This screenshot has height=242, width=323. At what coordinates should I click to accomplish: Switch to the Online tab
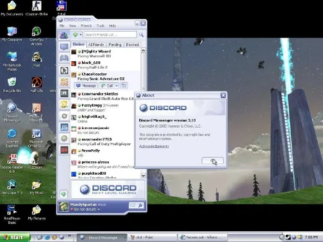click(78, 44)
